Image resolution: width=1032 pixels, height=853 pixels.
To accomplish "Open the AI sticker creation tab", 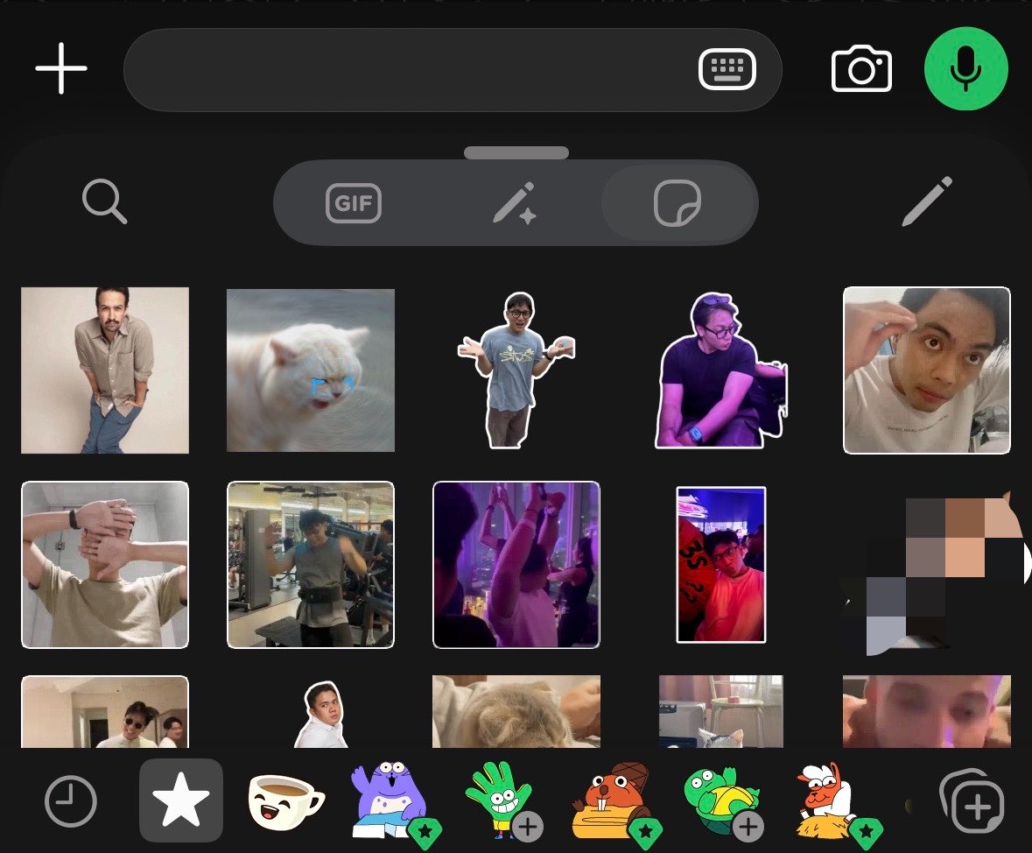I will click(516, 203).
